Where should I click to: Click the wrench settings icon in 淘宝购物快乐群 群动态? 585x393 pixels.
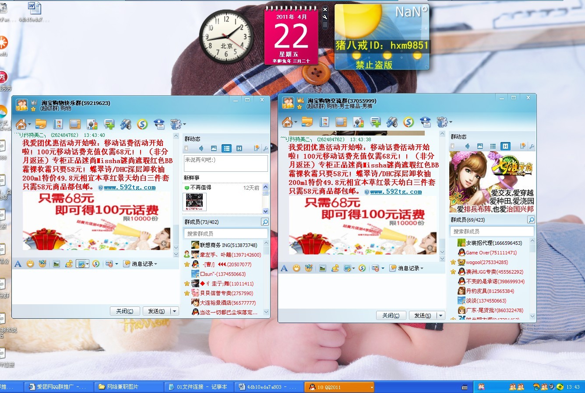(x=265, y=149)
